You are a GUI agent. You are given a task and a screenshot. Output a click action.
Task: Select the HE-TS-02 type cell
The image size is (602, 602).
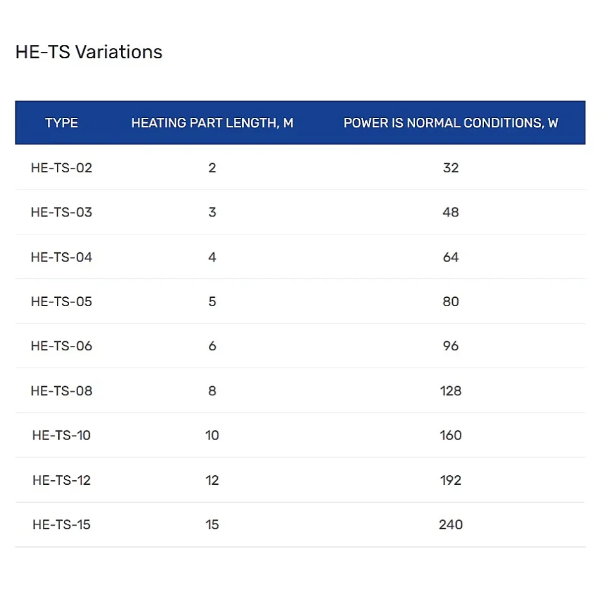pyautogui.click(x=61, y=168)
